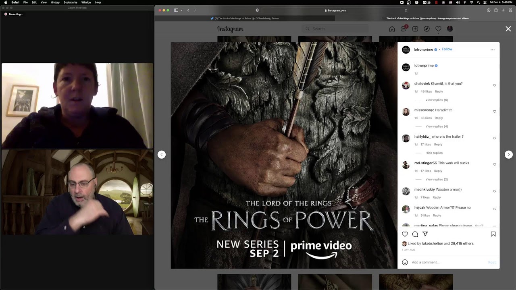Close the post overlay with the X
This screenshot has width=516, height=290.
(x=508, y=29)
